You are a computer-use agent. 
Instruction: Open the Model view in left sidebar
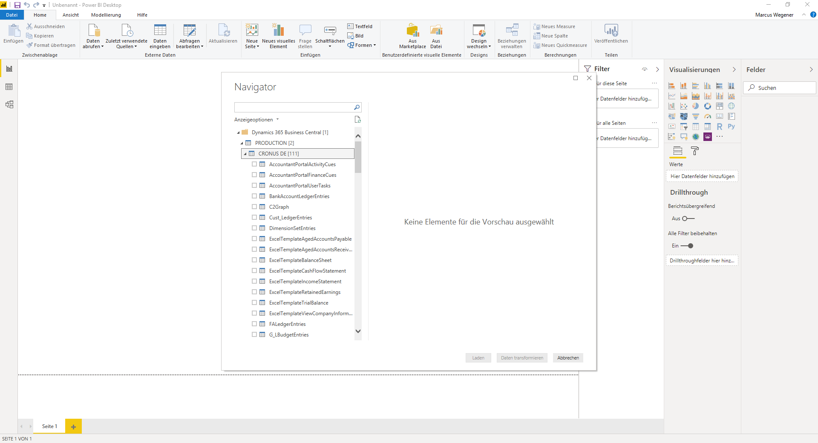9,104
